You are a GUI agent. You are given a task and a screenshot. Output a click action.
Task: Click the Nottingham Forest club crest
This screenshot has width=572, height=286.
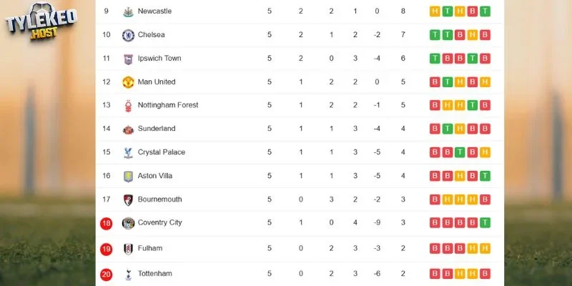[128, 105]
